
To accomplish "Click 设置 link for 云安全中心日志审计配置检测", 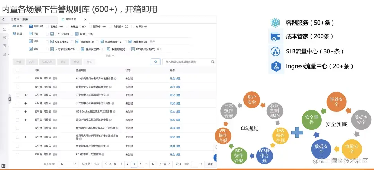I will pos(178,87).
